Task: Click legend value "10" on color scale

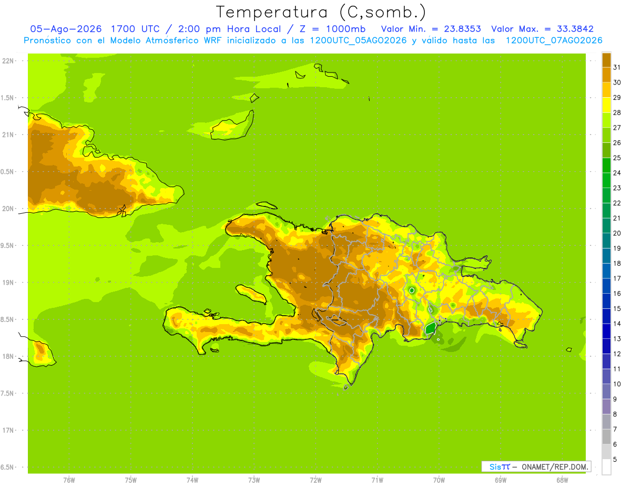Action: tap(617, 384)
